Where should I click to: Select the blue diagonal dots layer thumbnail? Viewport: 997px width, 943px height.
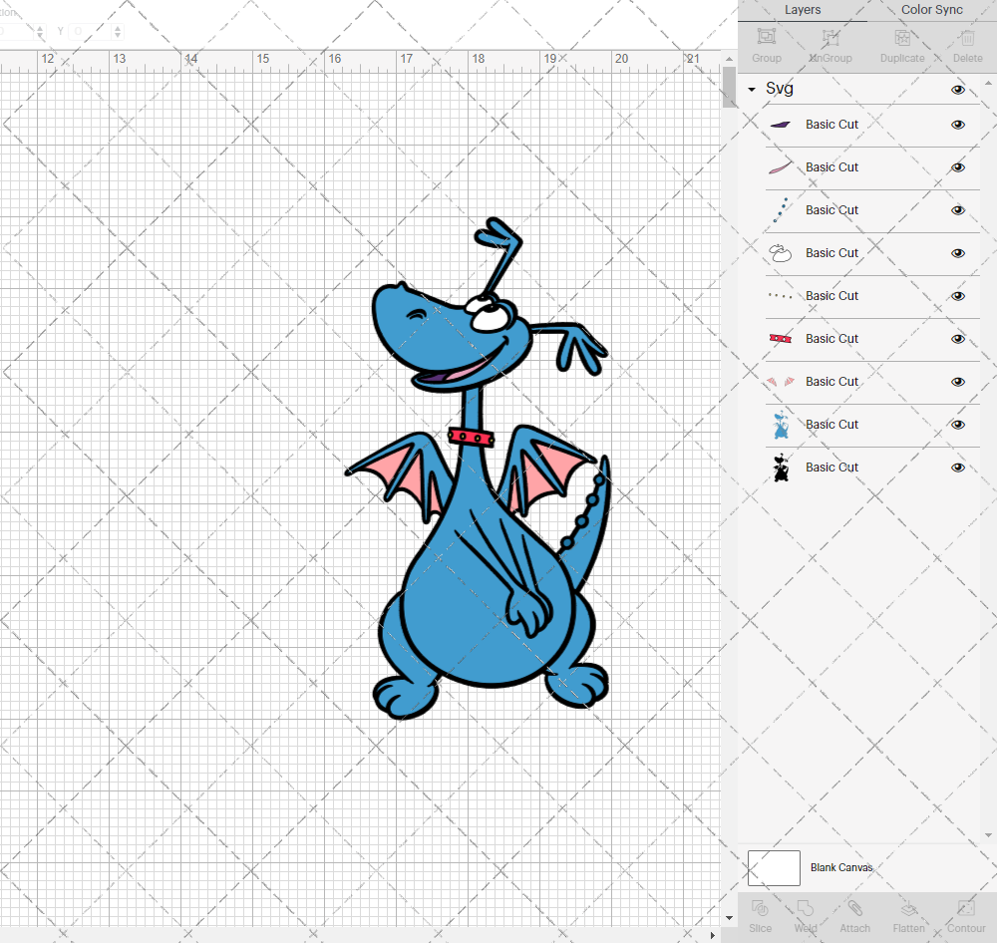(781, 210)
